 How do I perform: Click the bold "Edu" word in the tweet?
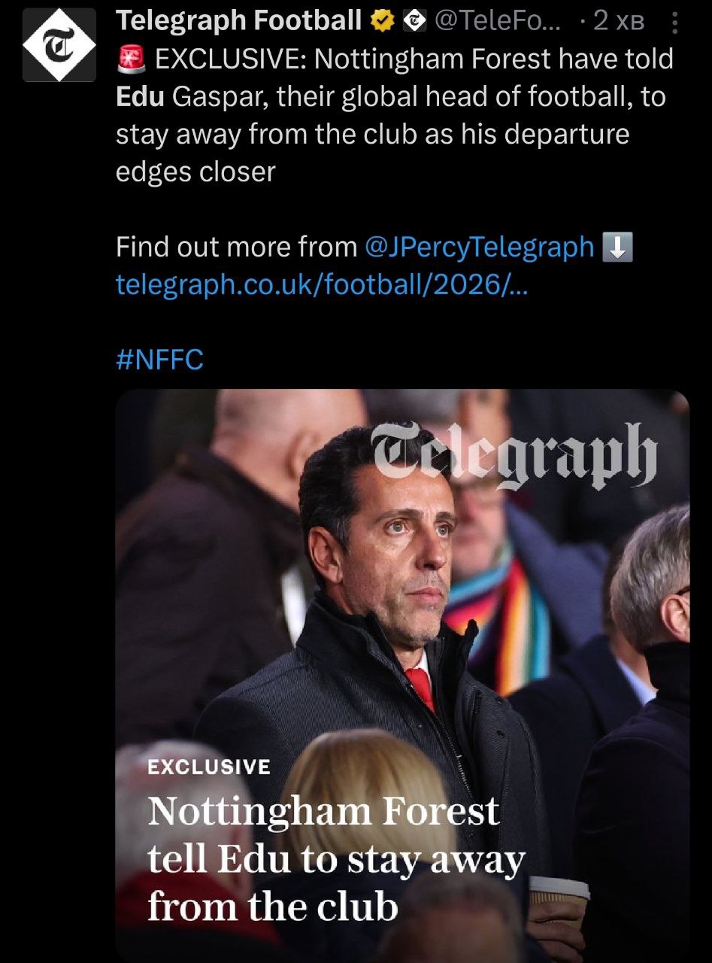141,96
